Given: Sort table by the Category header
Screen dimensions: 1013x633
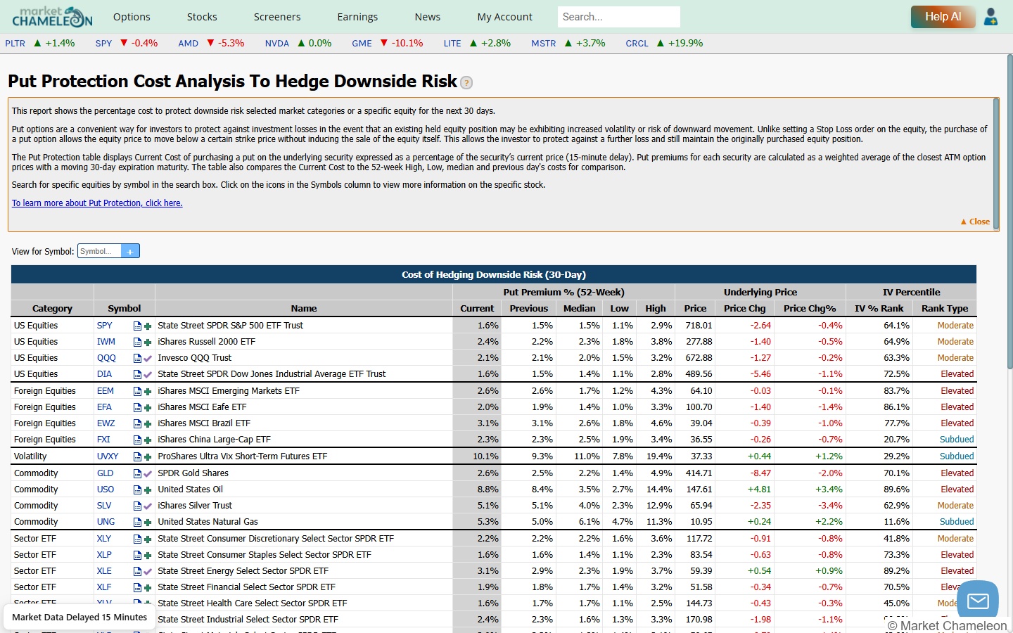Looking at the screenshot, I should (x=52, y=309).
